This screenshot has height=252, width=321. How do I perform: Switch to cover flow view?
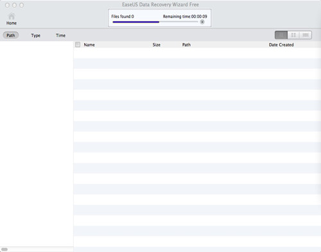[306, 35]
